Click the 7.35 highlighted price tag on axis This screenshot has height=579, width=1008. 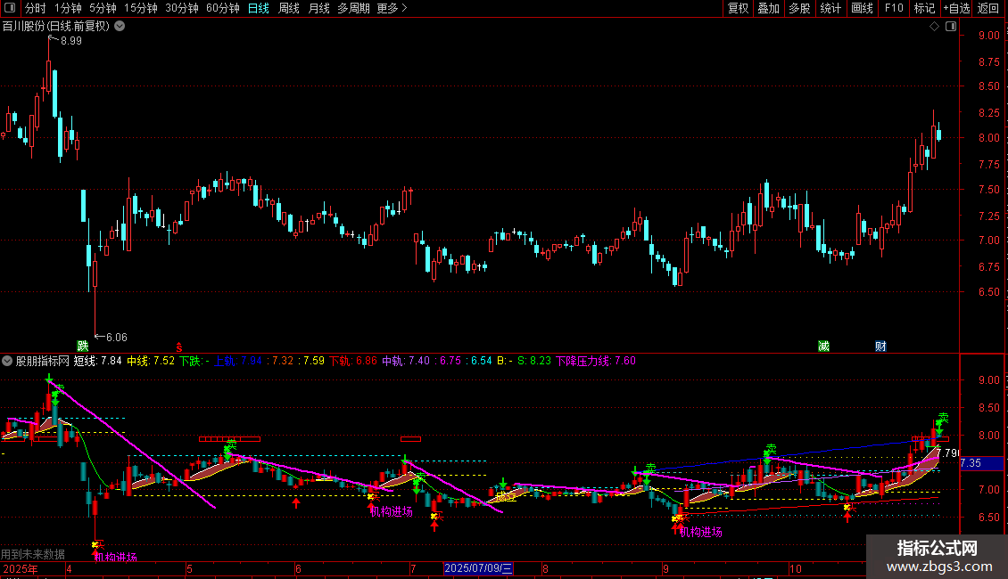pyautogui.click(x=981, y=463)
